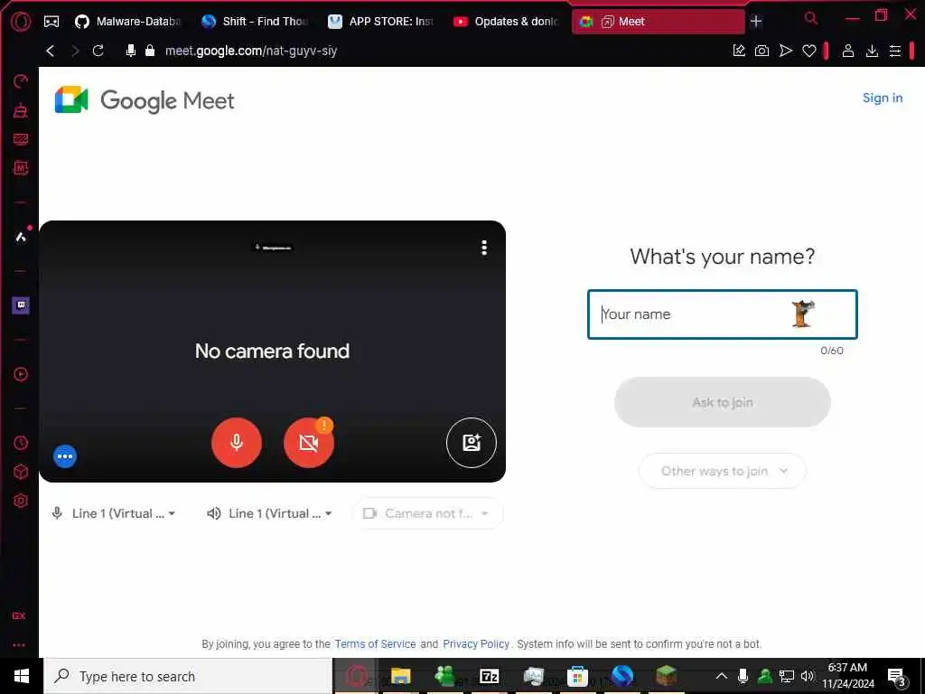Open browser downloads icon
Image resolution: width=925 pixels, height=694 pixels.
tap(872, 51)
